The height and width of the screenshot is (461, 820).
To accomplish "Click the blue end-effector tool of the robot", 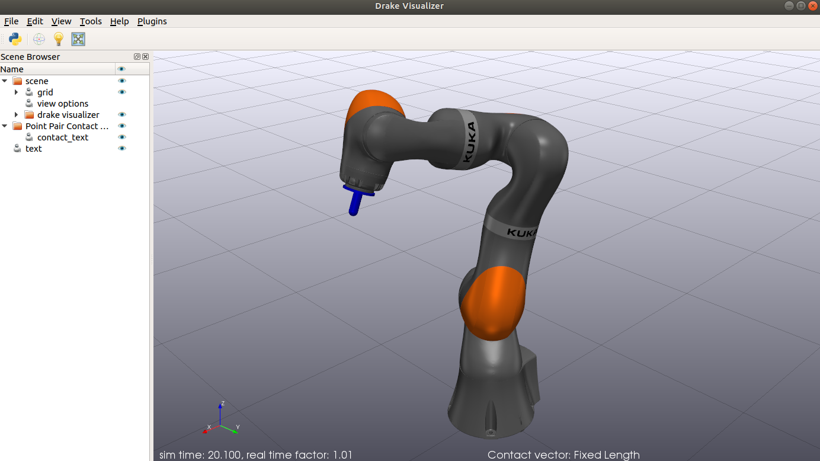I will click(357, 200).
